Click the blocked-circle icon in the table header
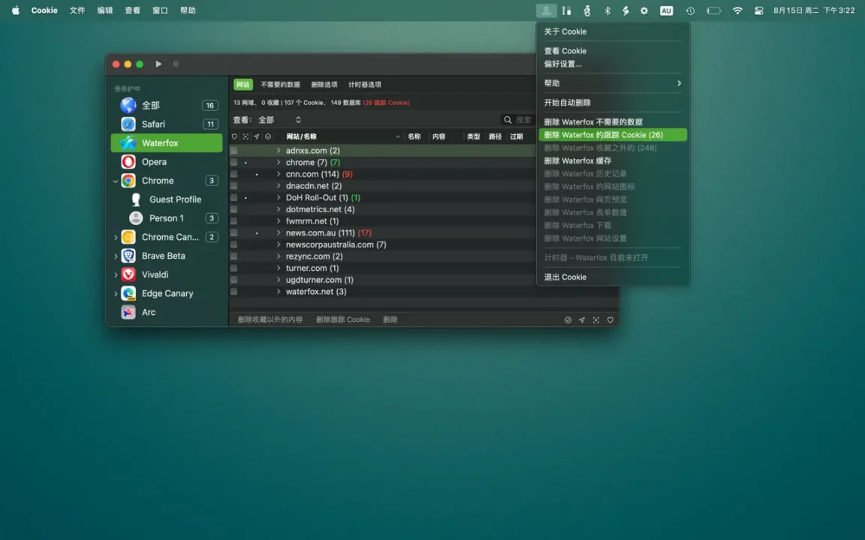The height and width of the screenshot is (540, 865). [268, 136]
